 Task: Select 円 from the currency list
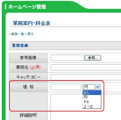click(x=92, y=97)
